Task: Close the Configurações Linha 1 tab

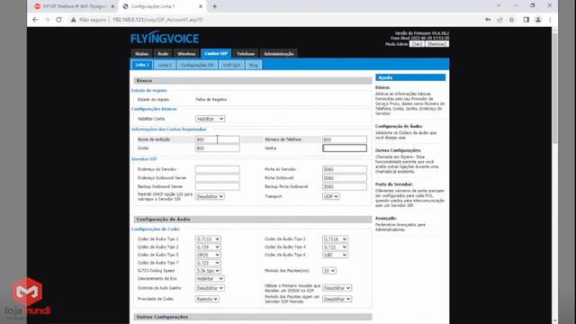Action: pyautogui.click(x=201, y=6)
